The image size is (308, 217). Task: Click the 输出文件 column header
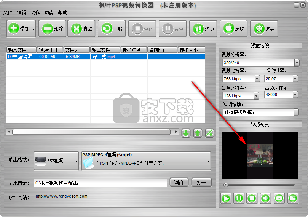click(x=105, y=50)
